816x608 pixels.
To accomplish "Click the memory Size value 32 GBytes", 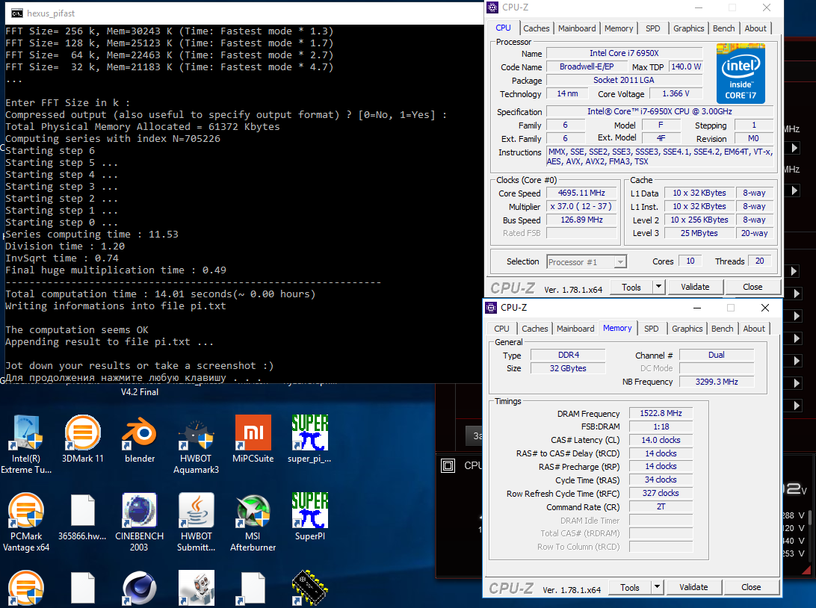I will (568, 368).
